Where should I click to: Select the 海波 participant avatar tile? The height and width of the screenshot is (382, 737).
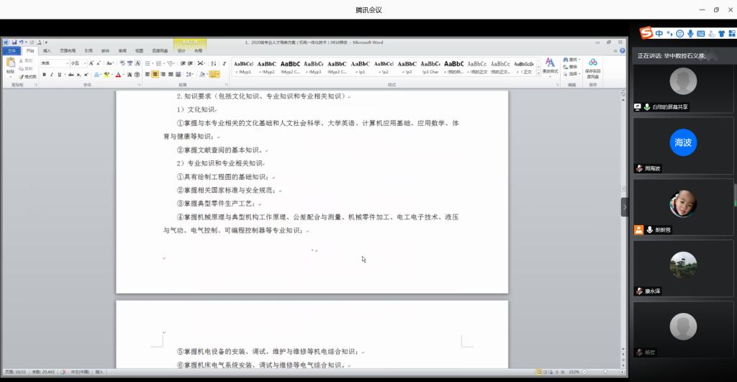tap(683, 142)
